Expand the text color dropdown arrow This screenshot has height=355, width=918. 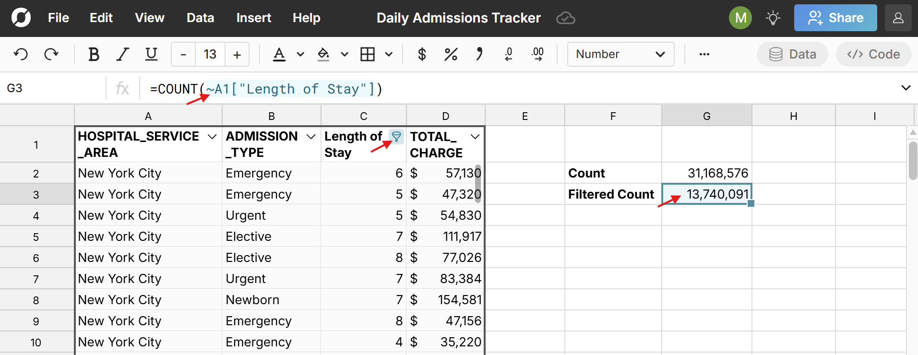click(x=300, y=54)
